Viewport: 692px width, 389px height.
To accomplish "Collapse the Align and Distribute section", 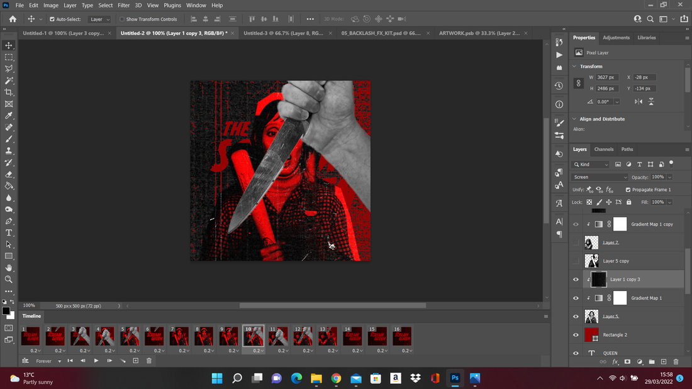I will coord(574,119).
